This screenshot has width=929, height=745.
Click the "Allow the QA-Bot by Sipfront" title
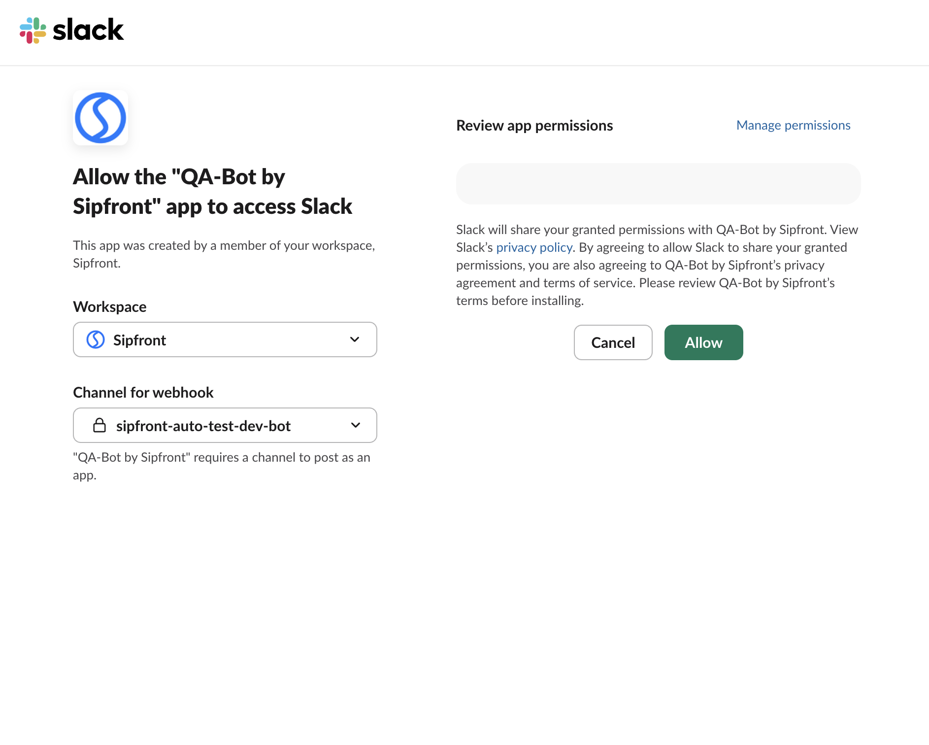click(212, 192)
